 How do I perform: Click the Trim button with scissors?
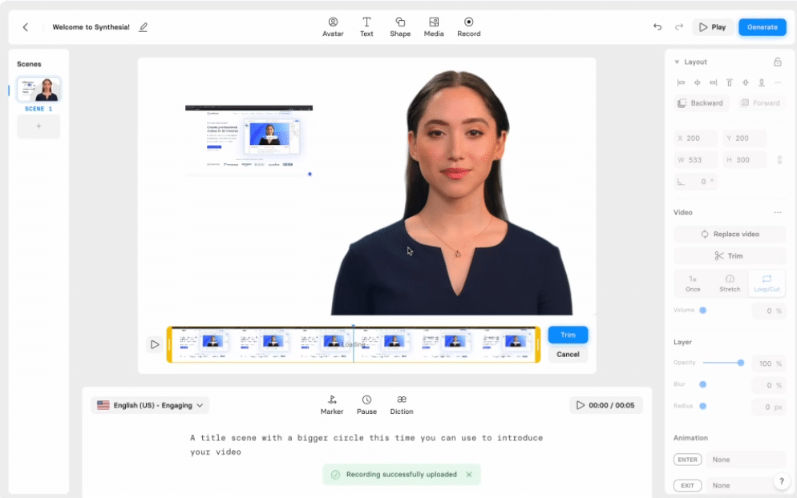pyautogui.click(x=730, y=256)
